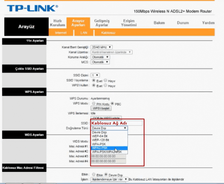This screenshot has width=224, height=184.
Task: Set WPS'i kullan to Hayır
Action: point(105,85)
